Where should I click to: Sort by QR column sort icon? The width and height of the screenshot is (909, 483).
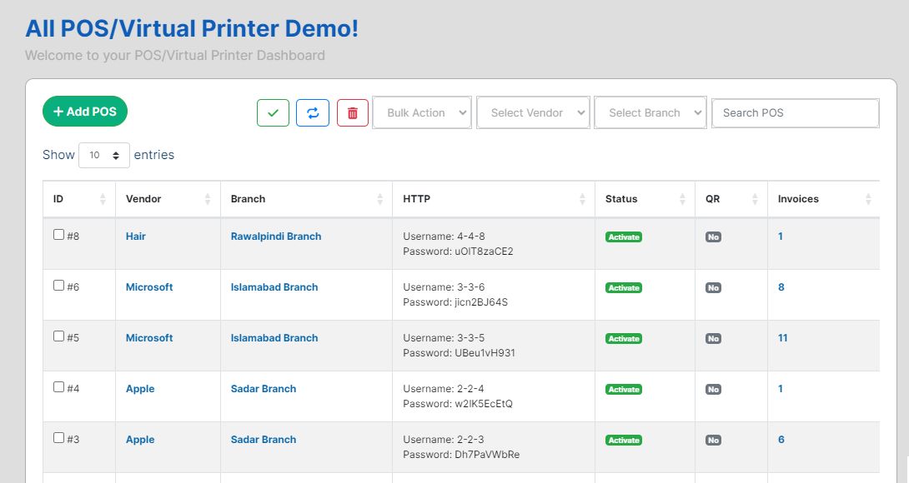(x=755, y=199)
